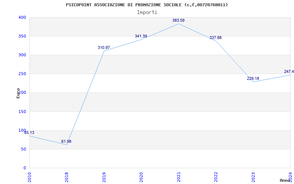Viewport: 294px width, 184px height.
Task: Click the 2010 x-axis year label
Action: 29,177
